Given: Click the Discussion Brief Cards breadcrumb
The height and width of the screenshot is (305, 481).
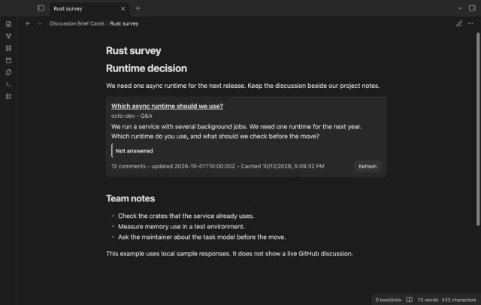Looking at the screenshot, I should [x=77, y=23].
